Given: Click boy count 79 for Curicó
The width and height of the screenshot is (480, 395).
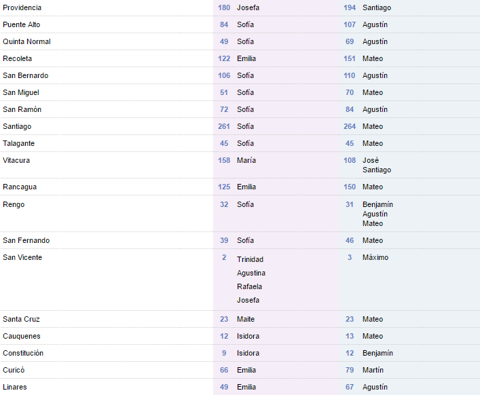Looking at the screenshot, I should 350,370.
